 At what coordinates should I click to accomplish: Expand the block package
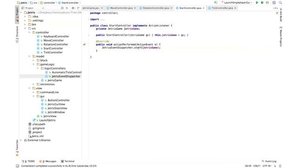(34, 60)
